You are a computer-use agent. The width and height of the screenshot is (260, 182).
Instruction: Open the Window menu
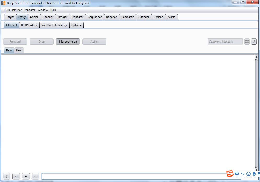(43, 10)
